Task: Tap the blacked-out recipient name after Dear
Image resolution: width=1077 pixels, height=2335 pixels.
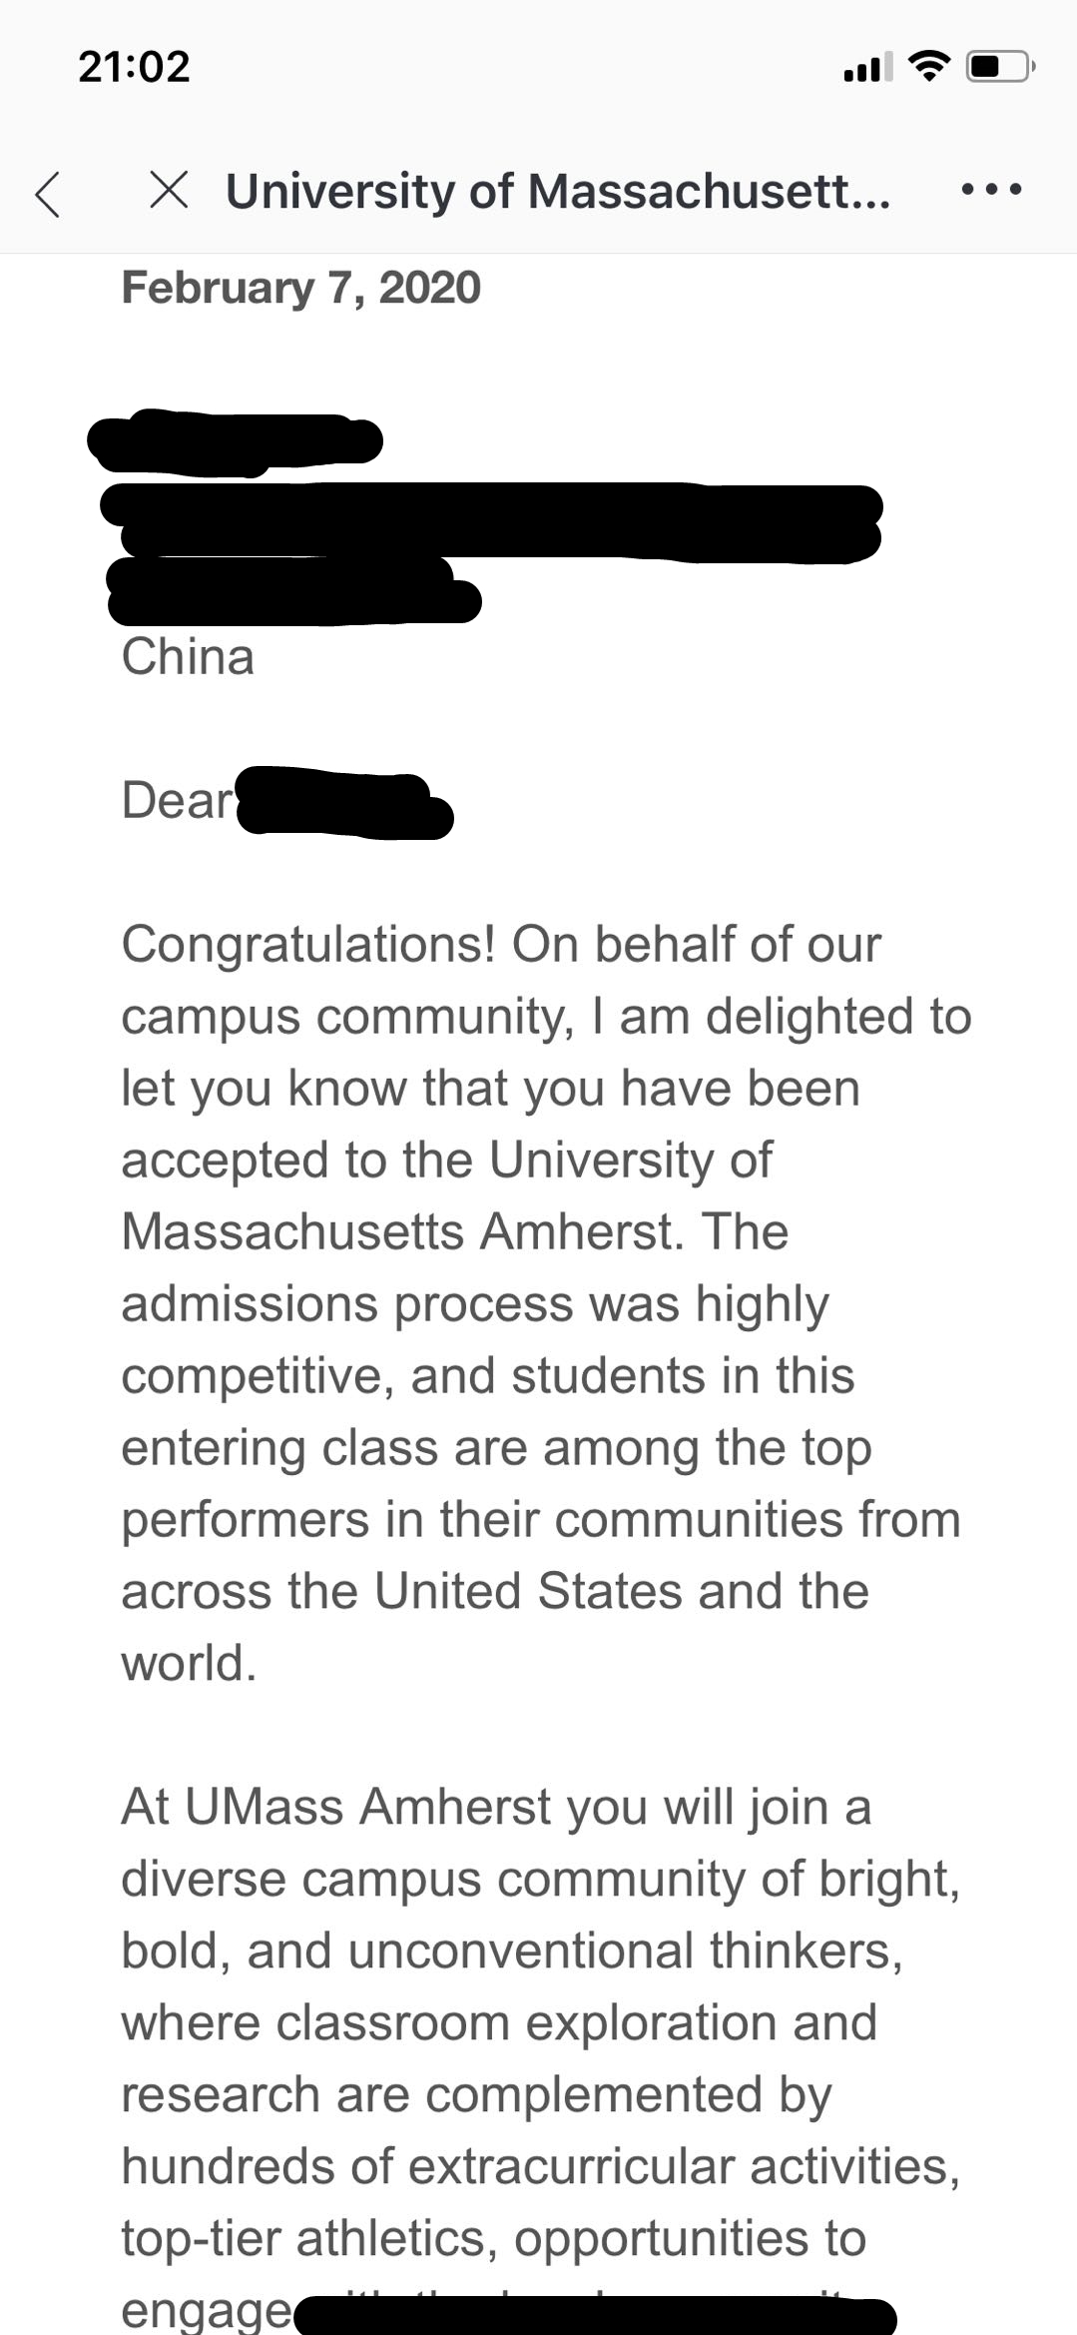Action: click(345, 803)
